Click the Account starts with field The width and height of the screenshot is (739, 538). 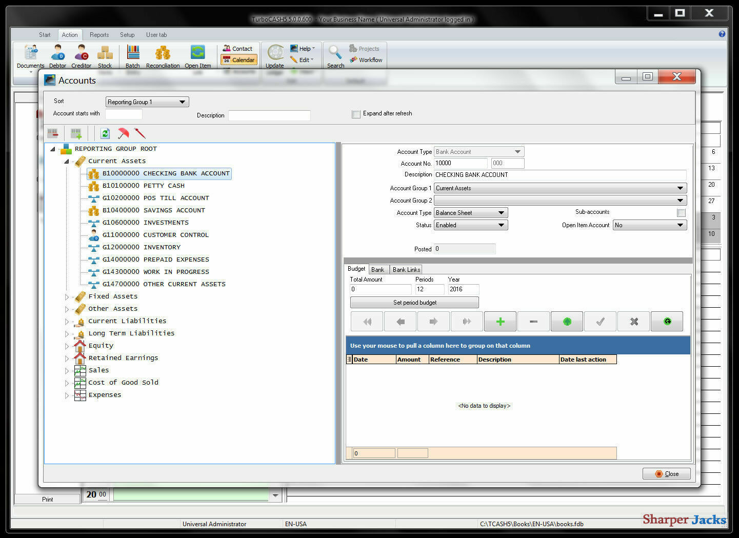coord(124,114)
